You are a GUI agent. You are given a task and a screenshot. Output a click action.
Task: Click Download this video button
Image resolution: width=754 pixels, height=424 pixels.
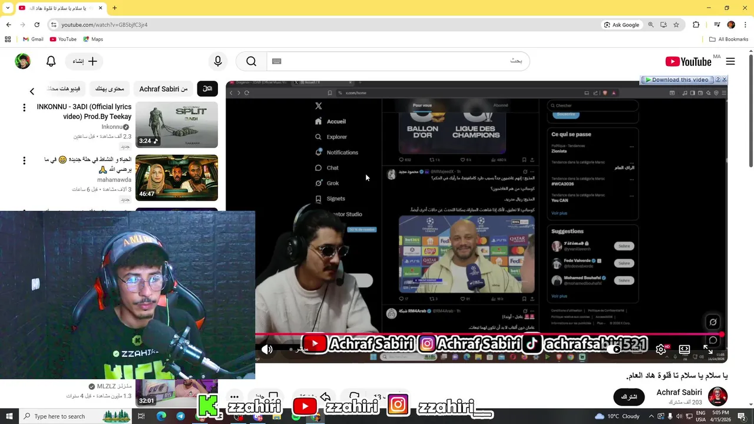(x=677, y=79)
